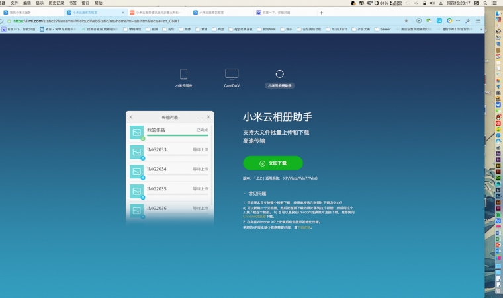Image resolution: width=503 pixels, height=298 pixels.
Task: Show more bookmarks with double chevron
Action: pyautogui.click(x=481, y=29)
